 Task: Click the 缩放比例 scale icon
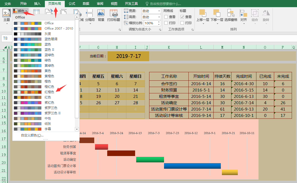click(126, 23)
